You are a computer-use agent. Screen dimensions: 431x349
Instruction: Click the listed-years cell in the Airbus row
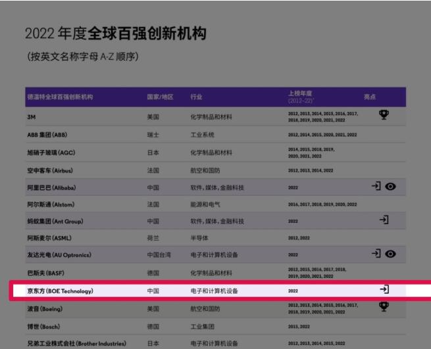(x=311, y=170)
